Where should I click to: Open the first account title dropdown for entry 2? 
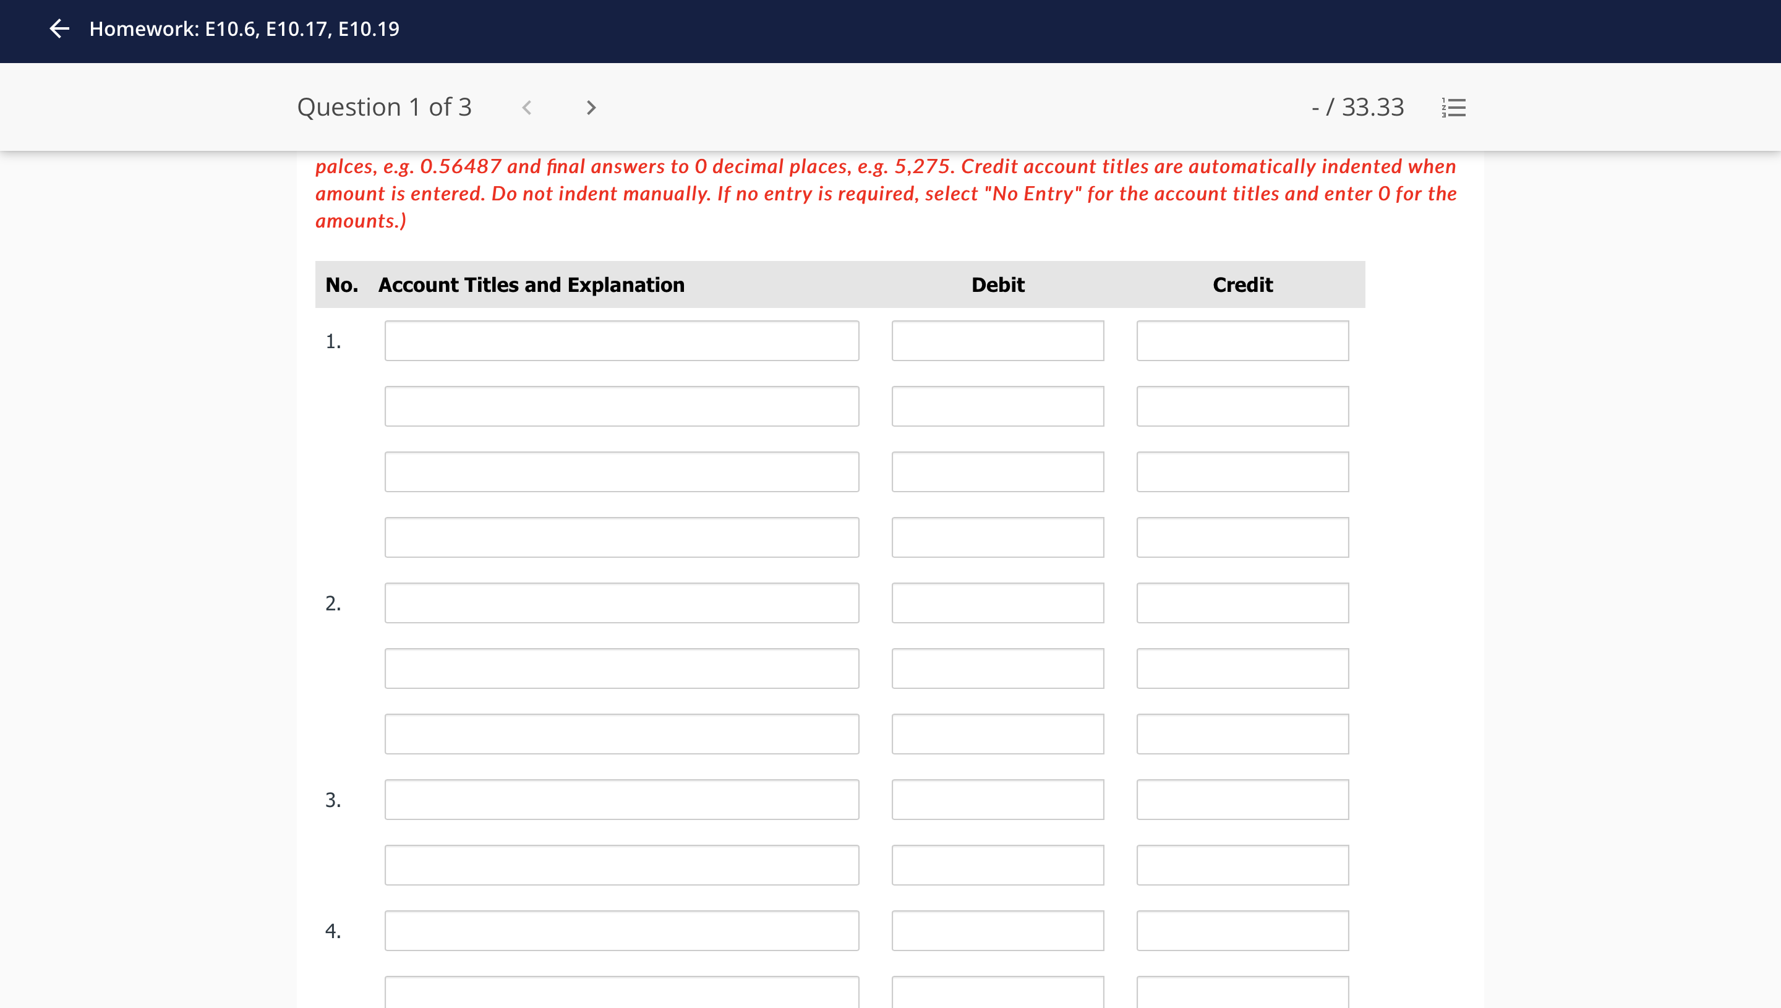pyautogui.click(x=621, y=603)
